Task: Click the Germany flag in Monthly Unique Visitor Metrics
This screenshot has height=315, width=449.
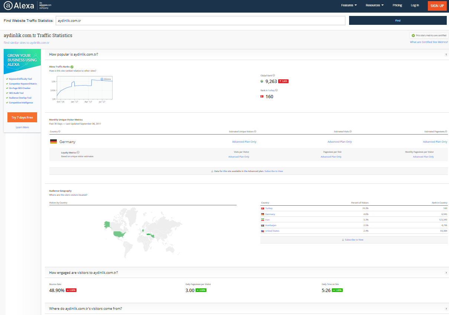Action: pos(53,142)
